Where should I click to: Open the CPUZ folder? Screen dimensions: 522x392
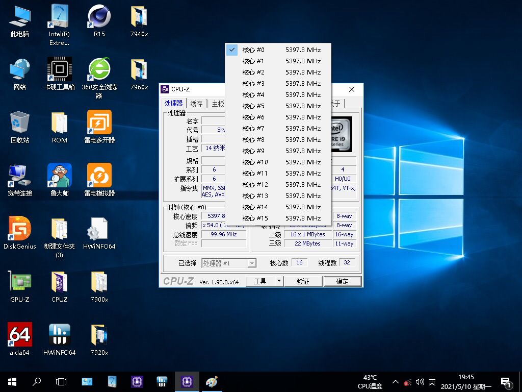59,286
